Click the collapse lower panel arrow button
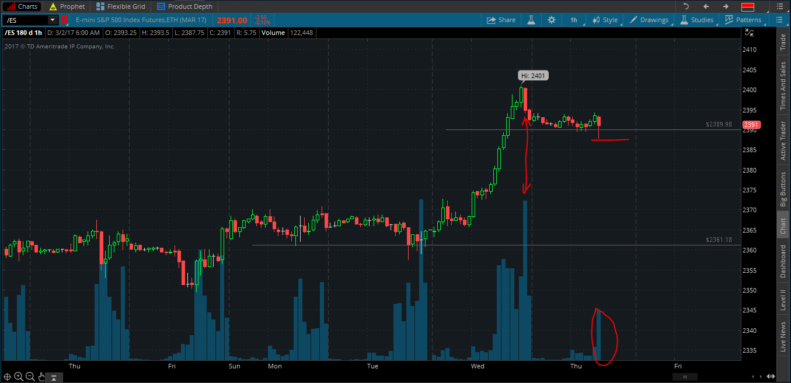Viewport: 791px width, 383px height. point(54,378)
